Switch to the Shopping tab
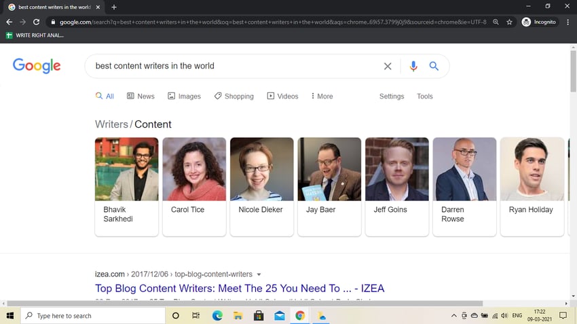The image size is (577, 324). pyautogui.click(x=234, y=96)
